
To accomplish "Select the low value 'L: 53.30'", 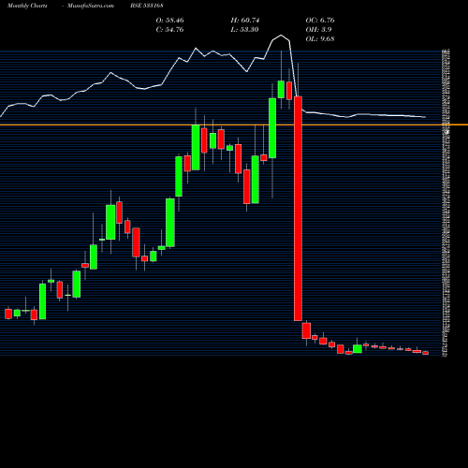I will [x=244, y=30].
